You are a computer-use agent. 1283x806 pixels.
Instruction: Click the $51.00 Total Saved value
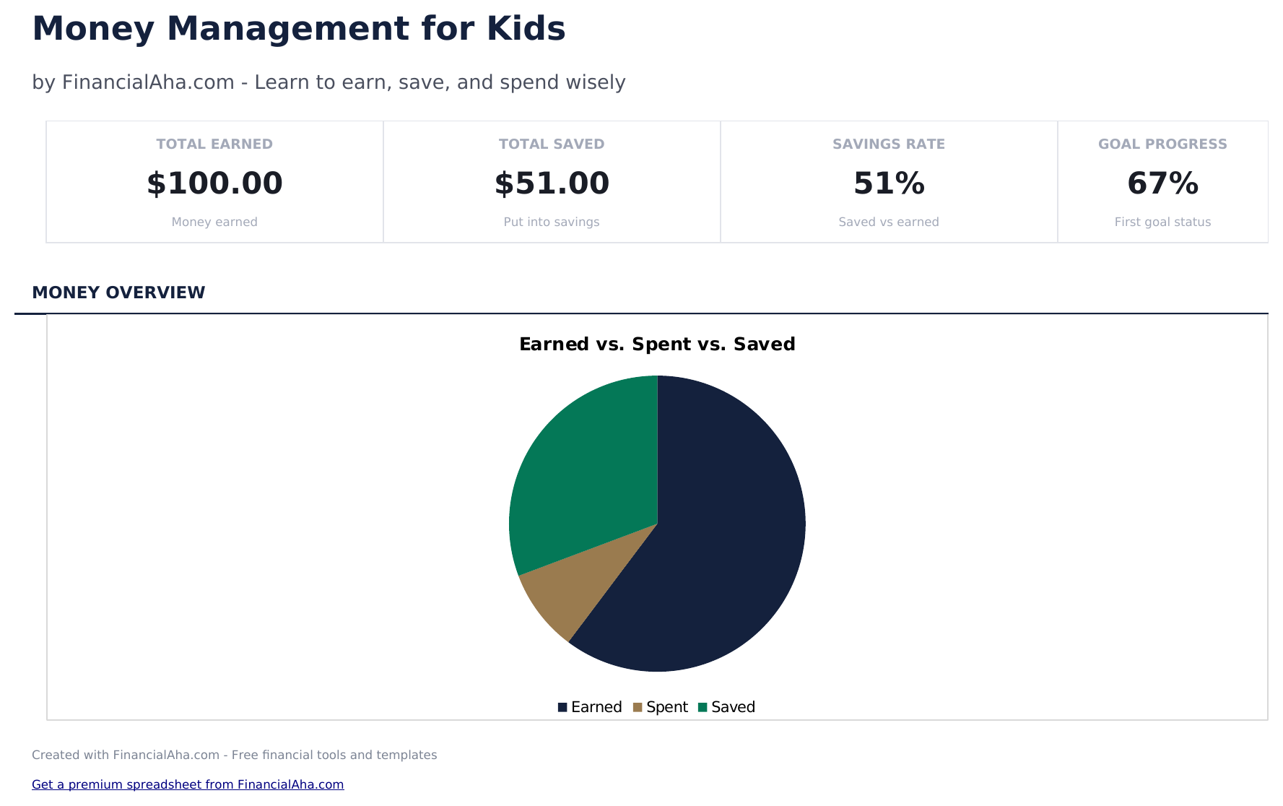point(552,183)
